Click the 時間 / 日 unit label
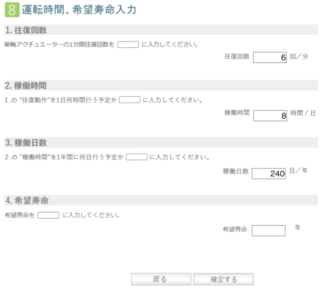323x297 pixels. click(x=303, y=113)
